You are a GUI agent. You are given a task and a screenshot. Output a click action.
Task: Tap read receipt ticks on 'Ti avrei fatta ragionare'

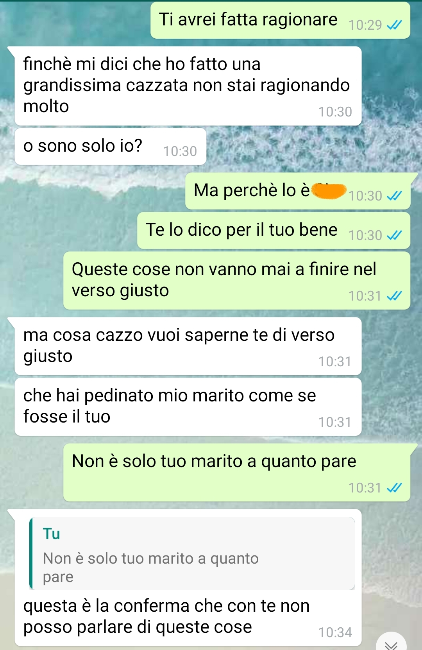click(394, 25)
